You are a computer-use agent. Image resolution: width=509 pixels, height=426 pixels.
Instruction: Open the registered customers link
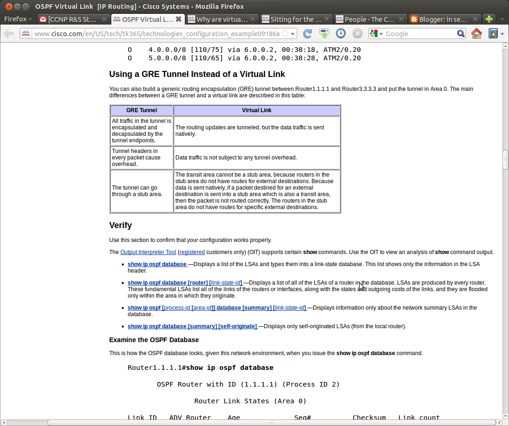coord(192,252)
